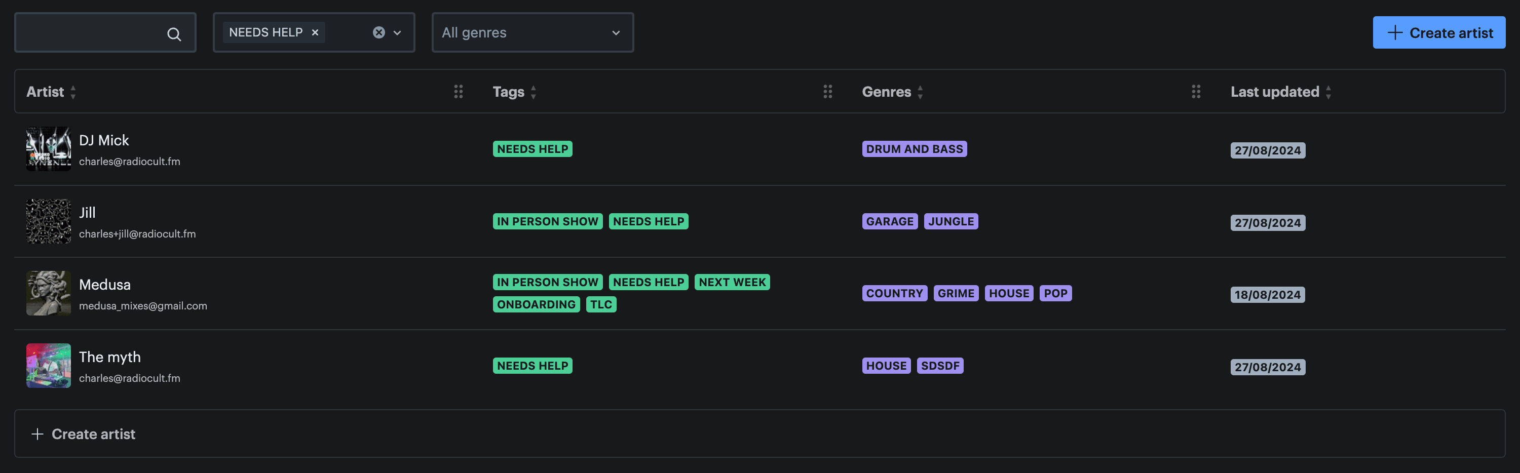
Task: Click the Tags column drag handle icon
Action: coord(828,92)
